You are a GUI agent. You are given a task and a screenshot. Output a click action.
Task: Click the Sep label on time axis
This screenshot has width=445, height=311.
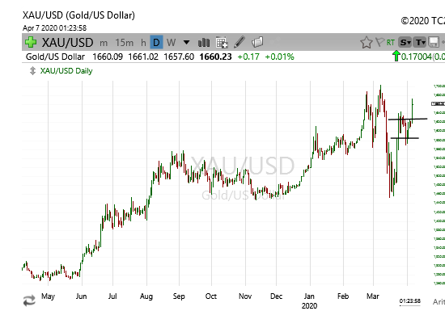pyautogui.click(x=179, y=296)
